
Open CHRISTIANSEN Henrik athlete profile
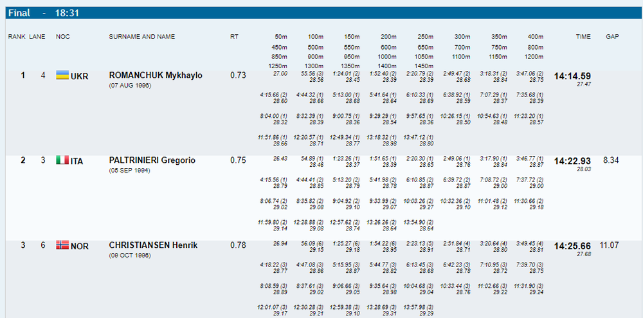(153, 245)
